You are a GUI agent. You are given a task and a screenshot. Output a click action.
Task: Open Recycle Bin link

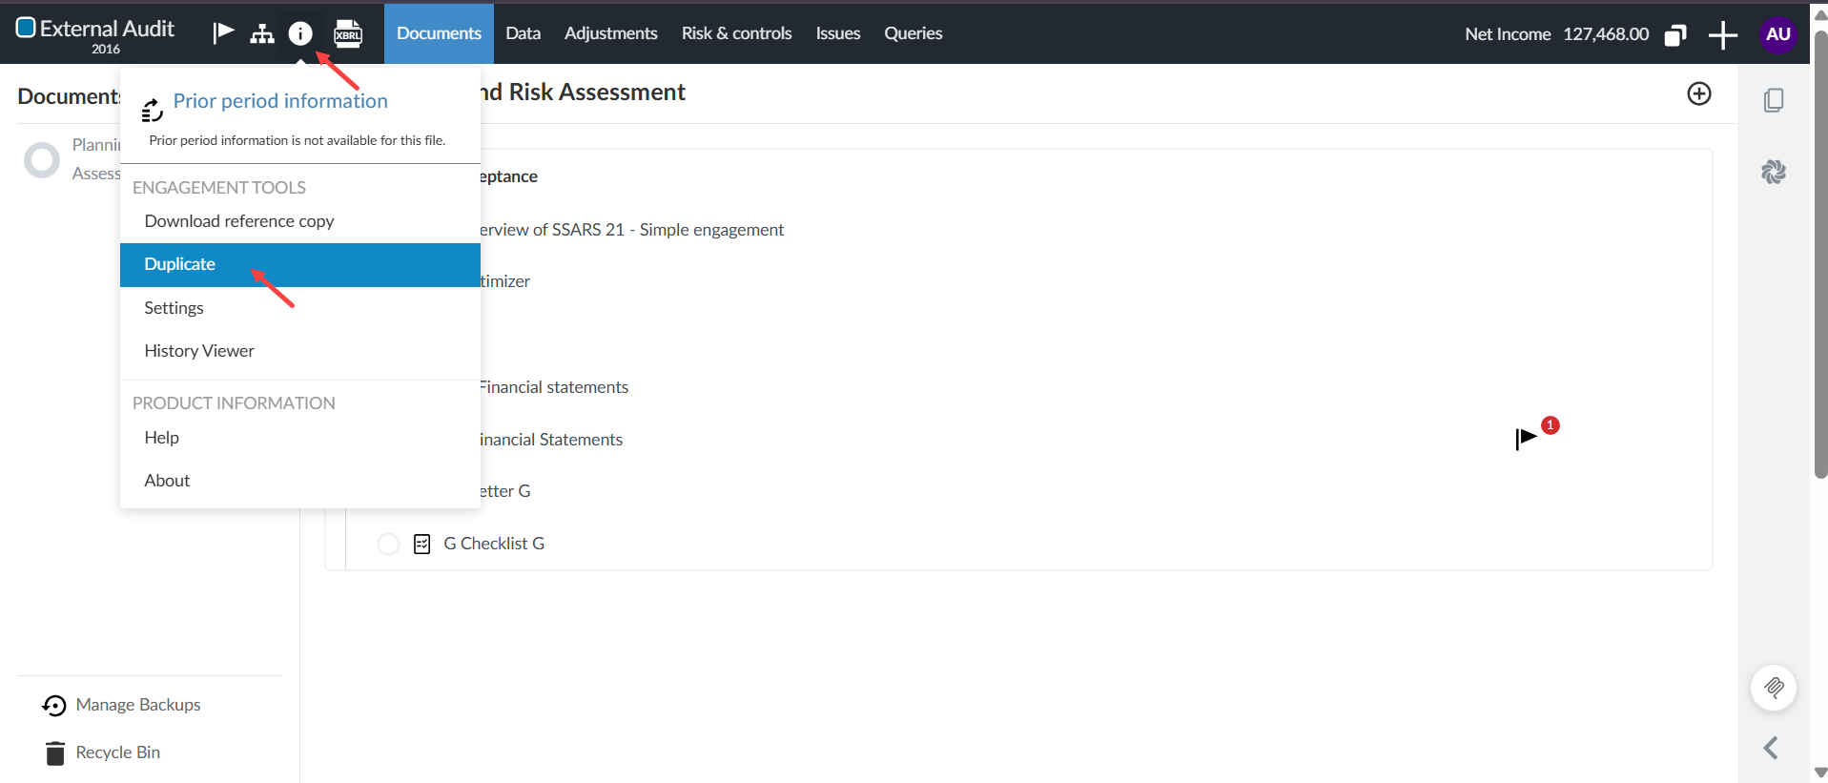118,752
